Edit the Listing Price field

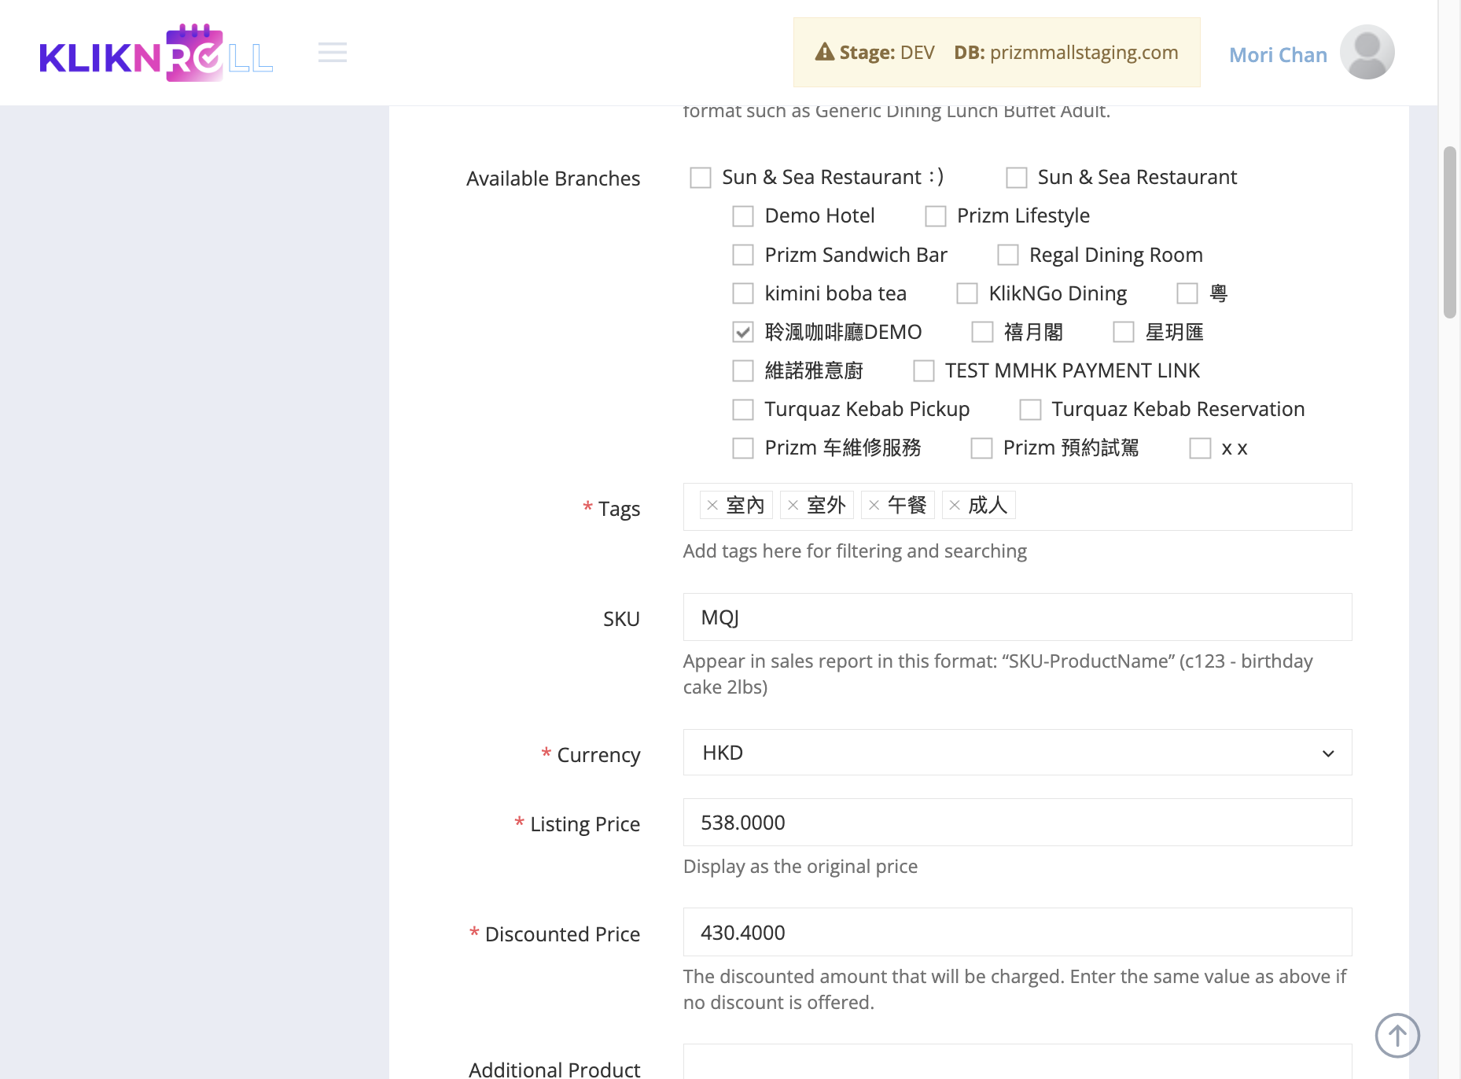click(1018, 823)
